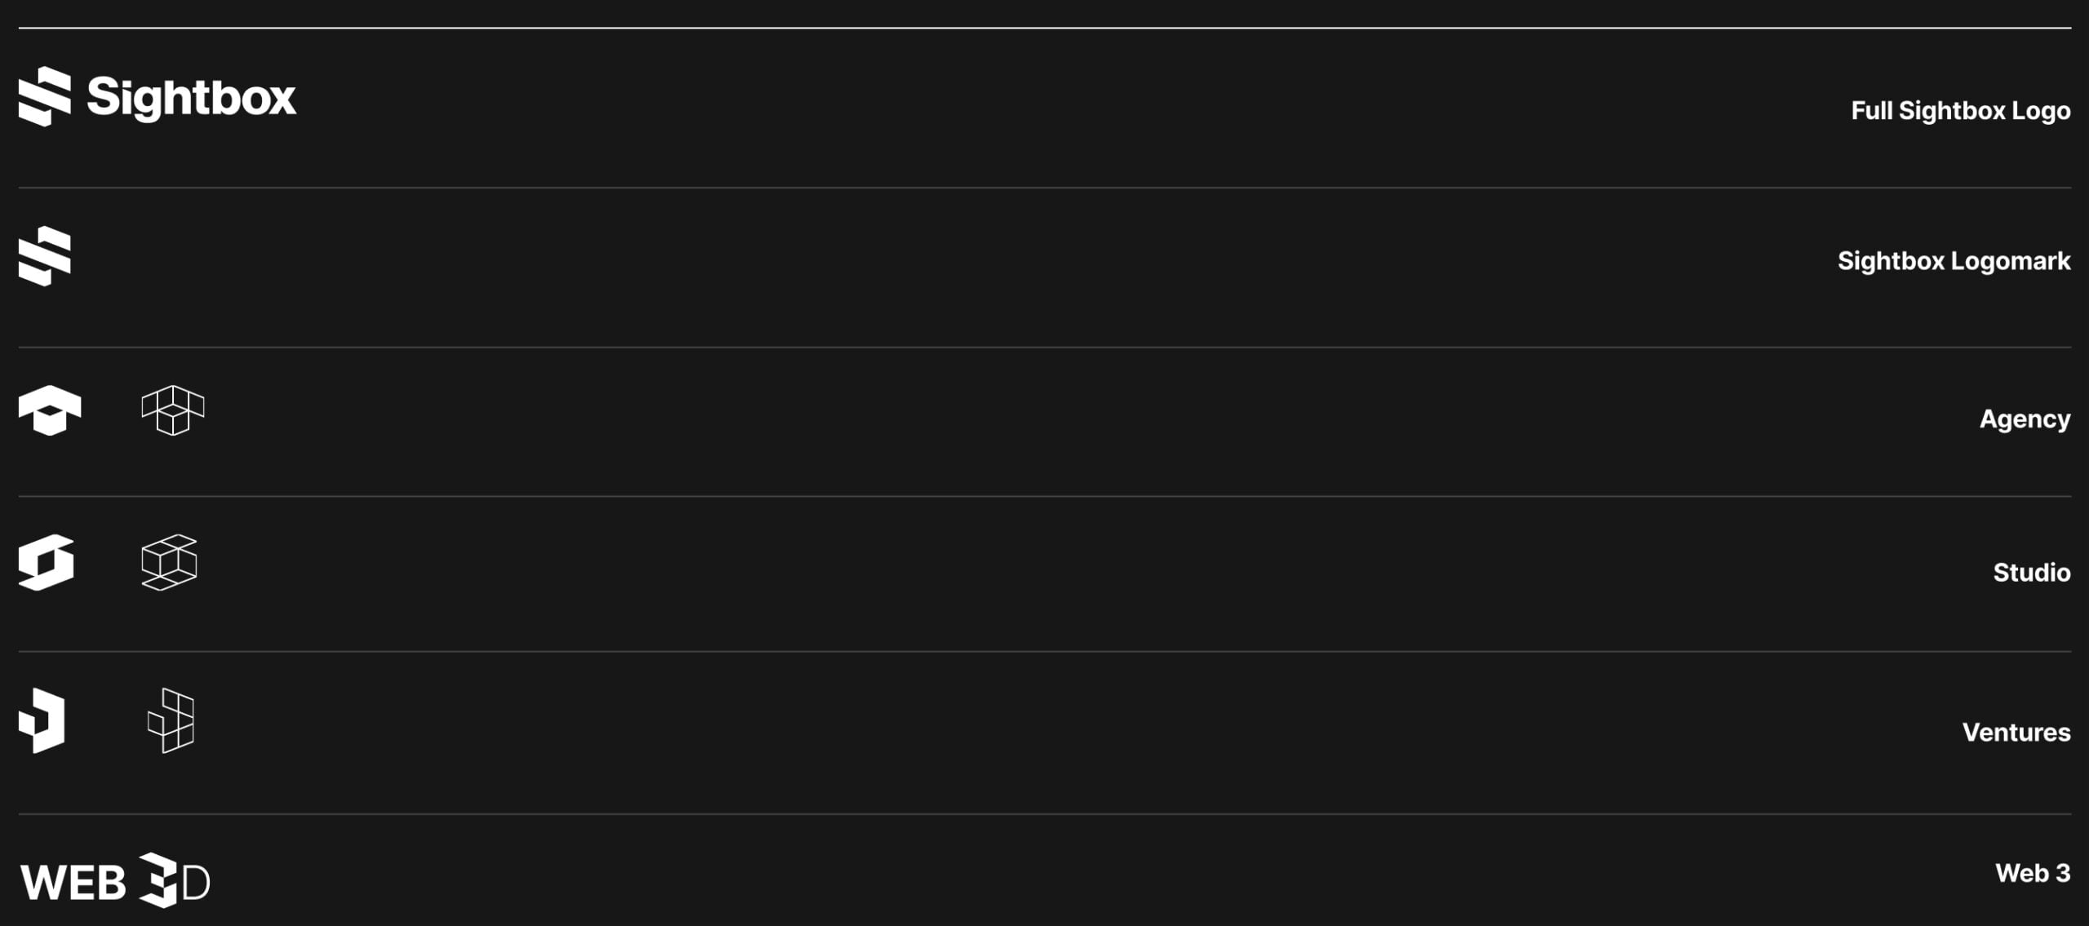Select the standalone Sightbox logomark icon

pos(45,256)
